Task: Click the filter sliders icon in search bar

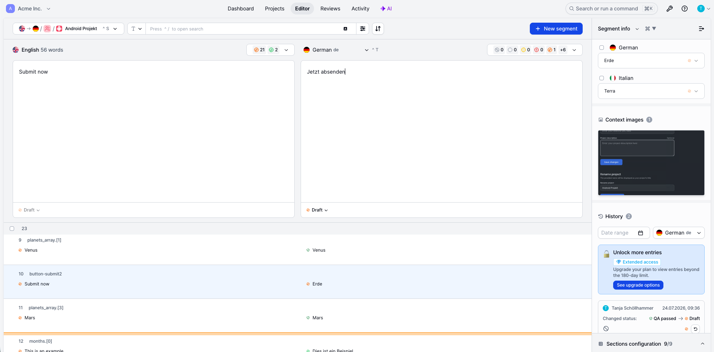Action: (x=362, y=29)
